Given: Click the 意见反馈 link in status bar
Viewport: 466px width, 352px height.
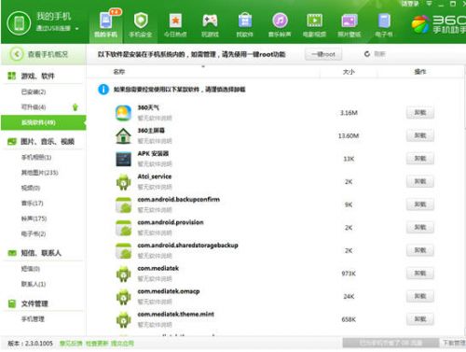Looking at the screenshot, I should pos(71,344).
